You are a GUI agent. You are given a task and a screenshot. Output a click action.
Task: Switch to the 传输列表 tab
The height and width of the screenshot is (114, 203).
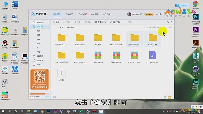tap(70, 14)
